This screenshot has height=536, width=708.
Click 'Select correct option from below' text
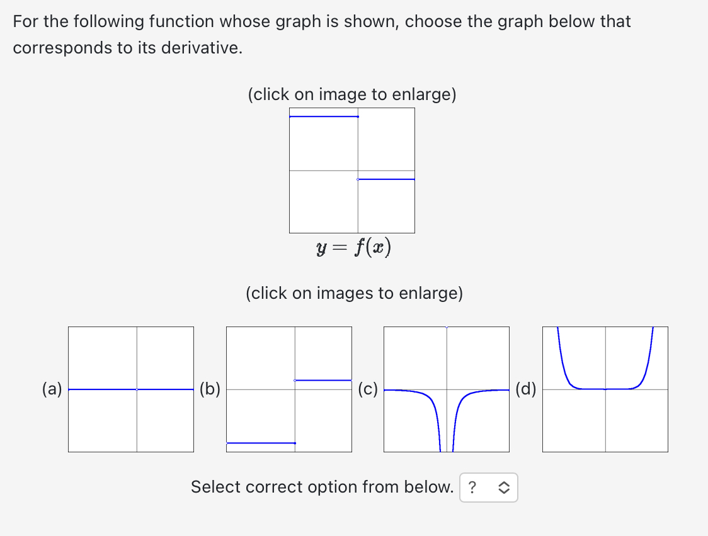click(x=321, y=487)
